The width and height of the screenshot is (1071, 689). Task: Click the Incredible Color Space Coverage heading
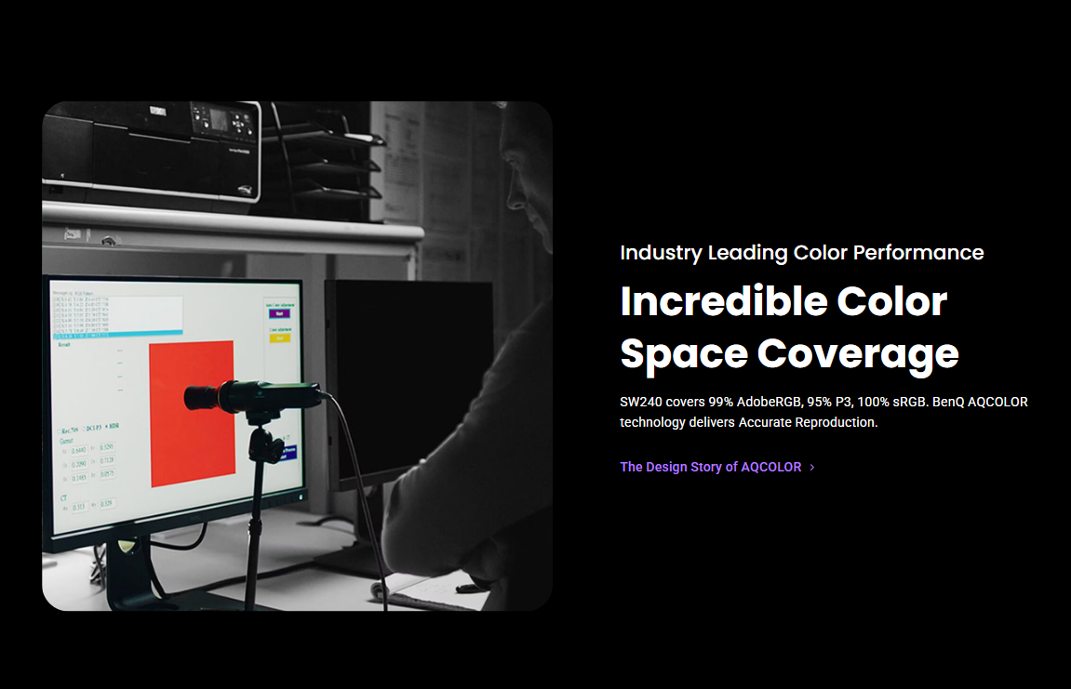[789, 328]
